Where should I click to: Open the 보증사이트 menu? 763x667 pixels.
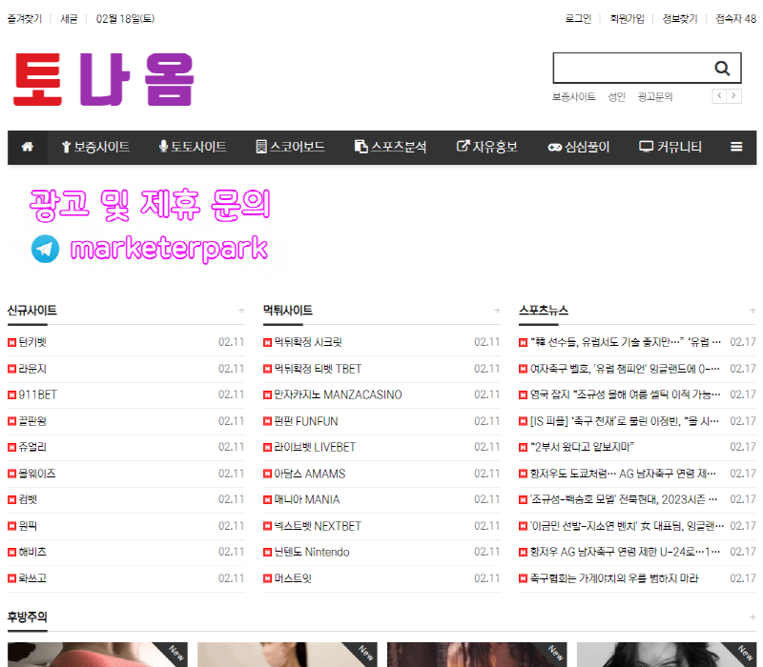[x=95, y=147]
